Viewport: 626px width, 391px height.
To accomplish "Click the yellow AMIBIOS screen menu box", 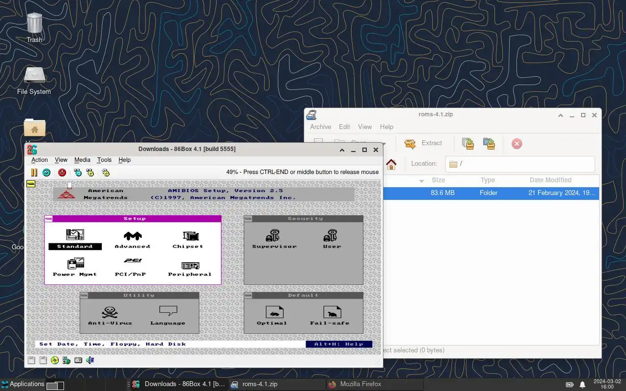I will pyautogui.click(x=31, y=184).
